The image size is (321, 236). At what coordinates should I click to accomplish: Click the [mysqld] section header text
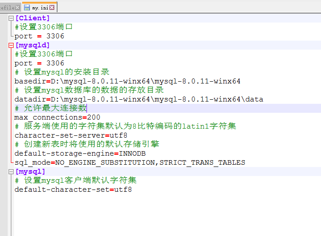point(33,45)
